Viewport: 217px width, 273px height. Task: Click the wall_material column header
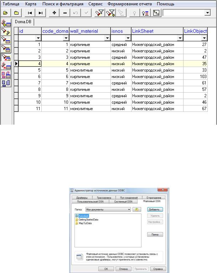tap(90, 31)
